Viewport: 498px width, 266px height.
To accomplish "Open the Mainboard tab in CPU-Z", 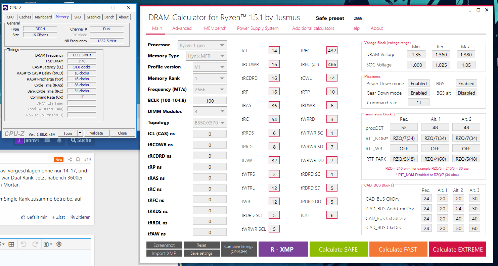I will coord(43,17).
